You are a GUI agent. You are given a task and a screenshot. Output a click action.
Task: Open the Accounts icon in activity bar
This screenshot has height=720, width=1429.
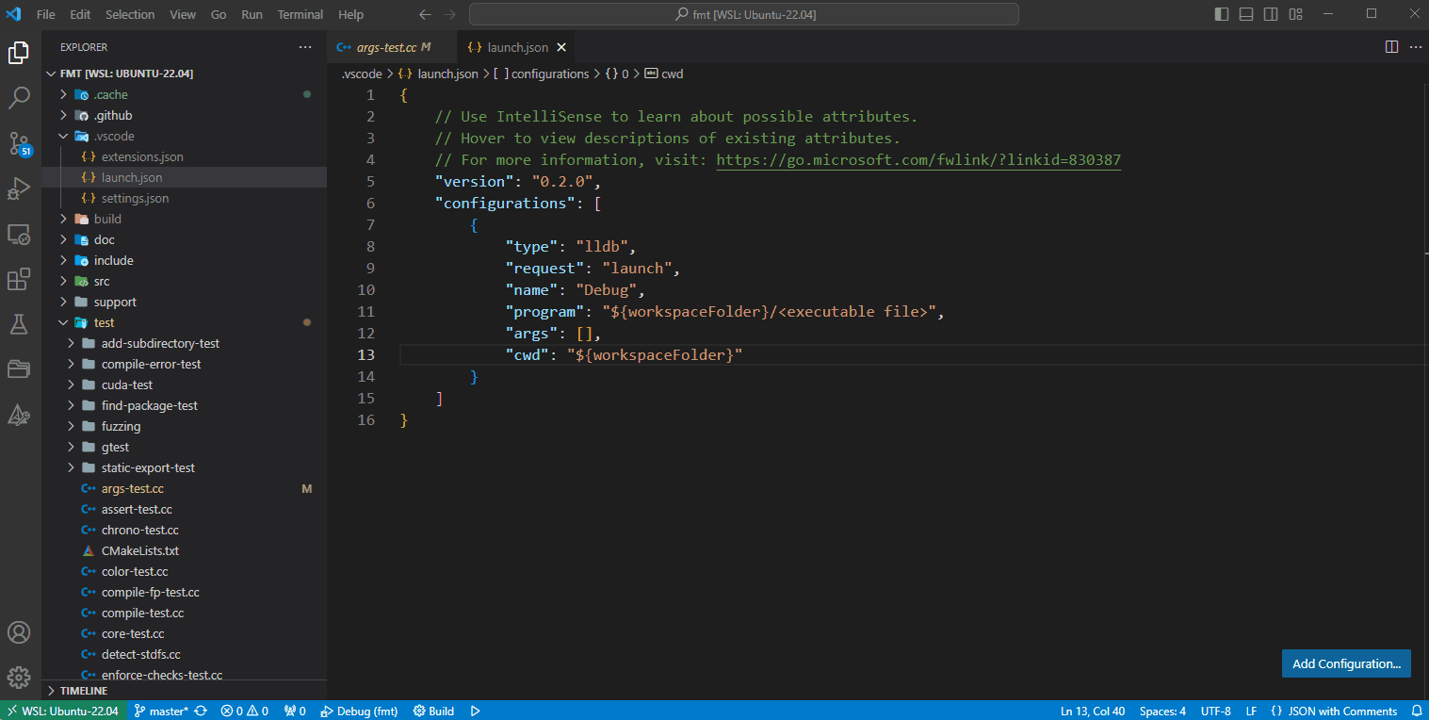19,632
